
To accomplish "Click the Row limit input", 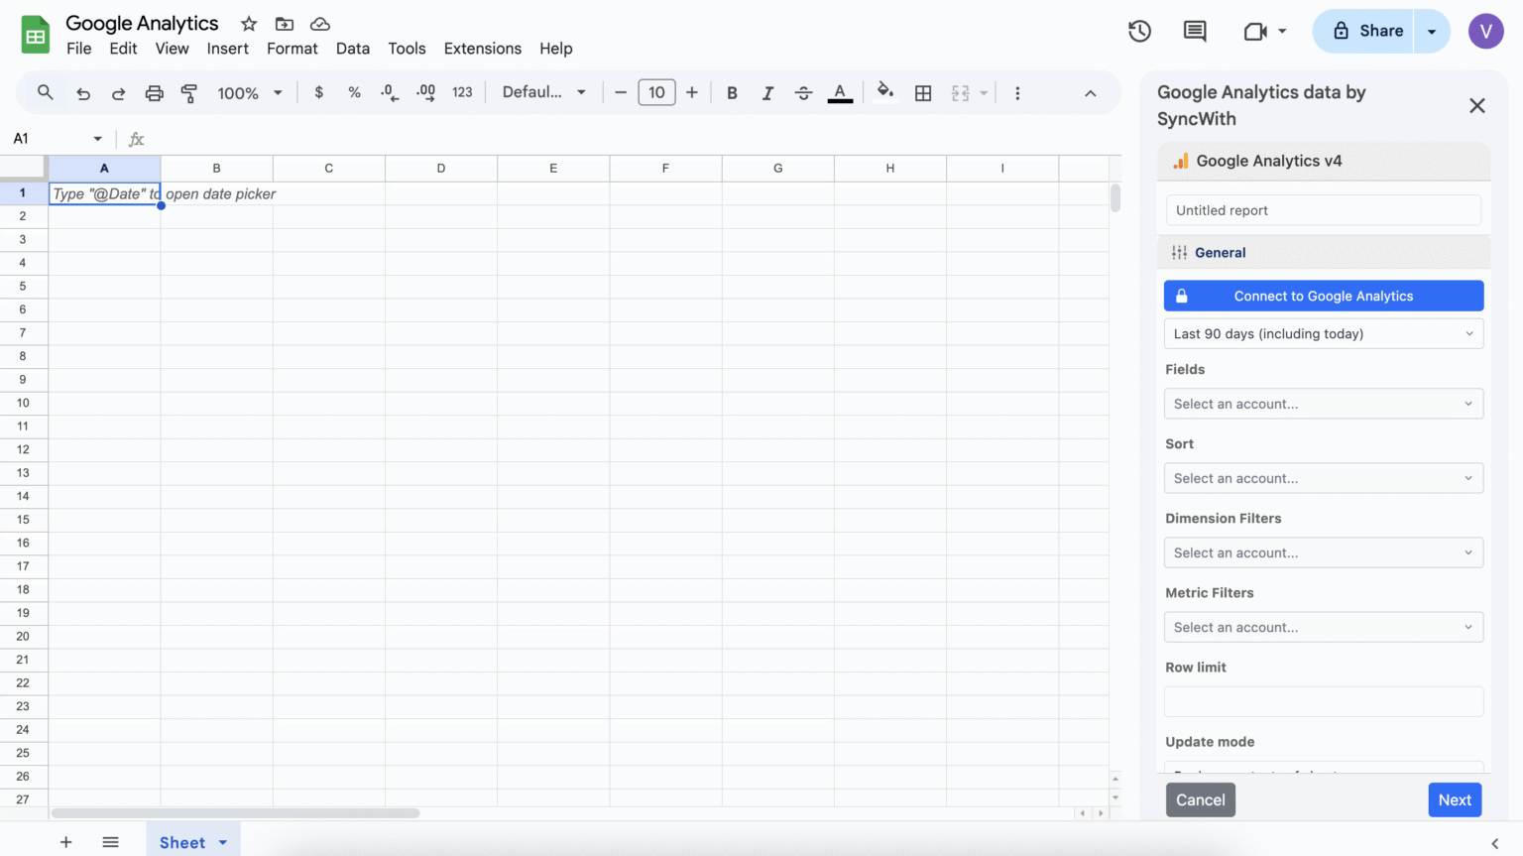I will 1324,701.
